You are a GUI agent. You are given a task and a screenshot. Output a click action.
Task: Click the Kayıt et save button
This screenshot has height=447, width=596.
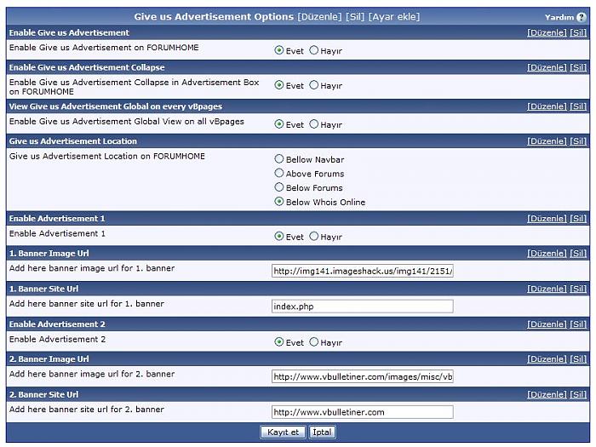click(x=283, y=433)
